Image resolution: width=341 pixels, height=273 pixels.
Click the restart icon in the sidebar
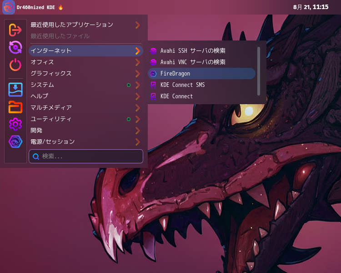coord(15,47)
